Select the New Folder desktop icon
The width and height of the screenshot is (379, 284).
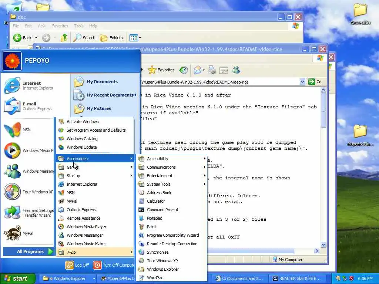tap(360, 14)
